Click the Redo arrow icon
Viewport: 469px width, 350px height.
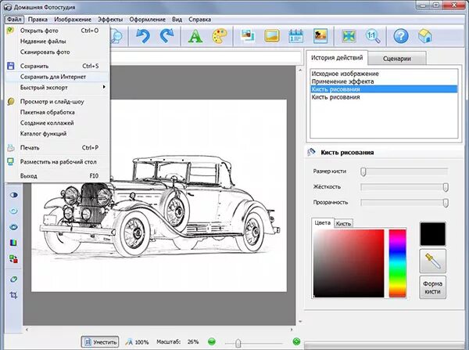166,36
